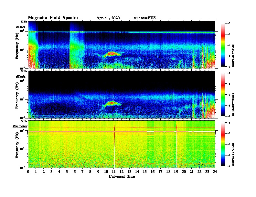Click the "Universal Time" axis label
Screen dimensions: 256x197
coord(122,176)
